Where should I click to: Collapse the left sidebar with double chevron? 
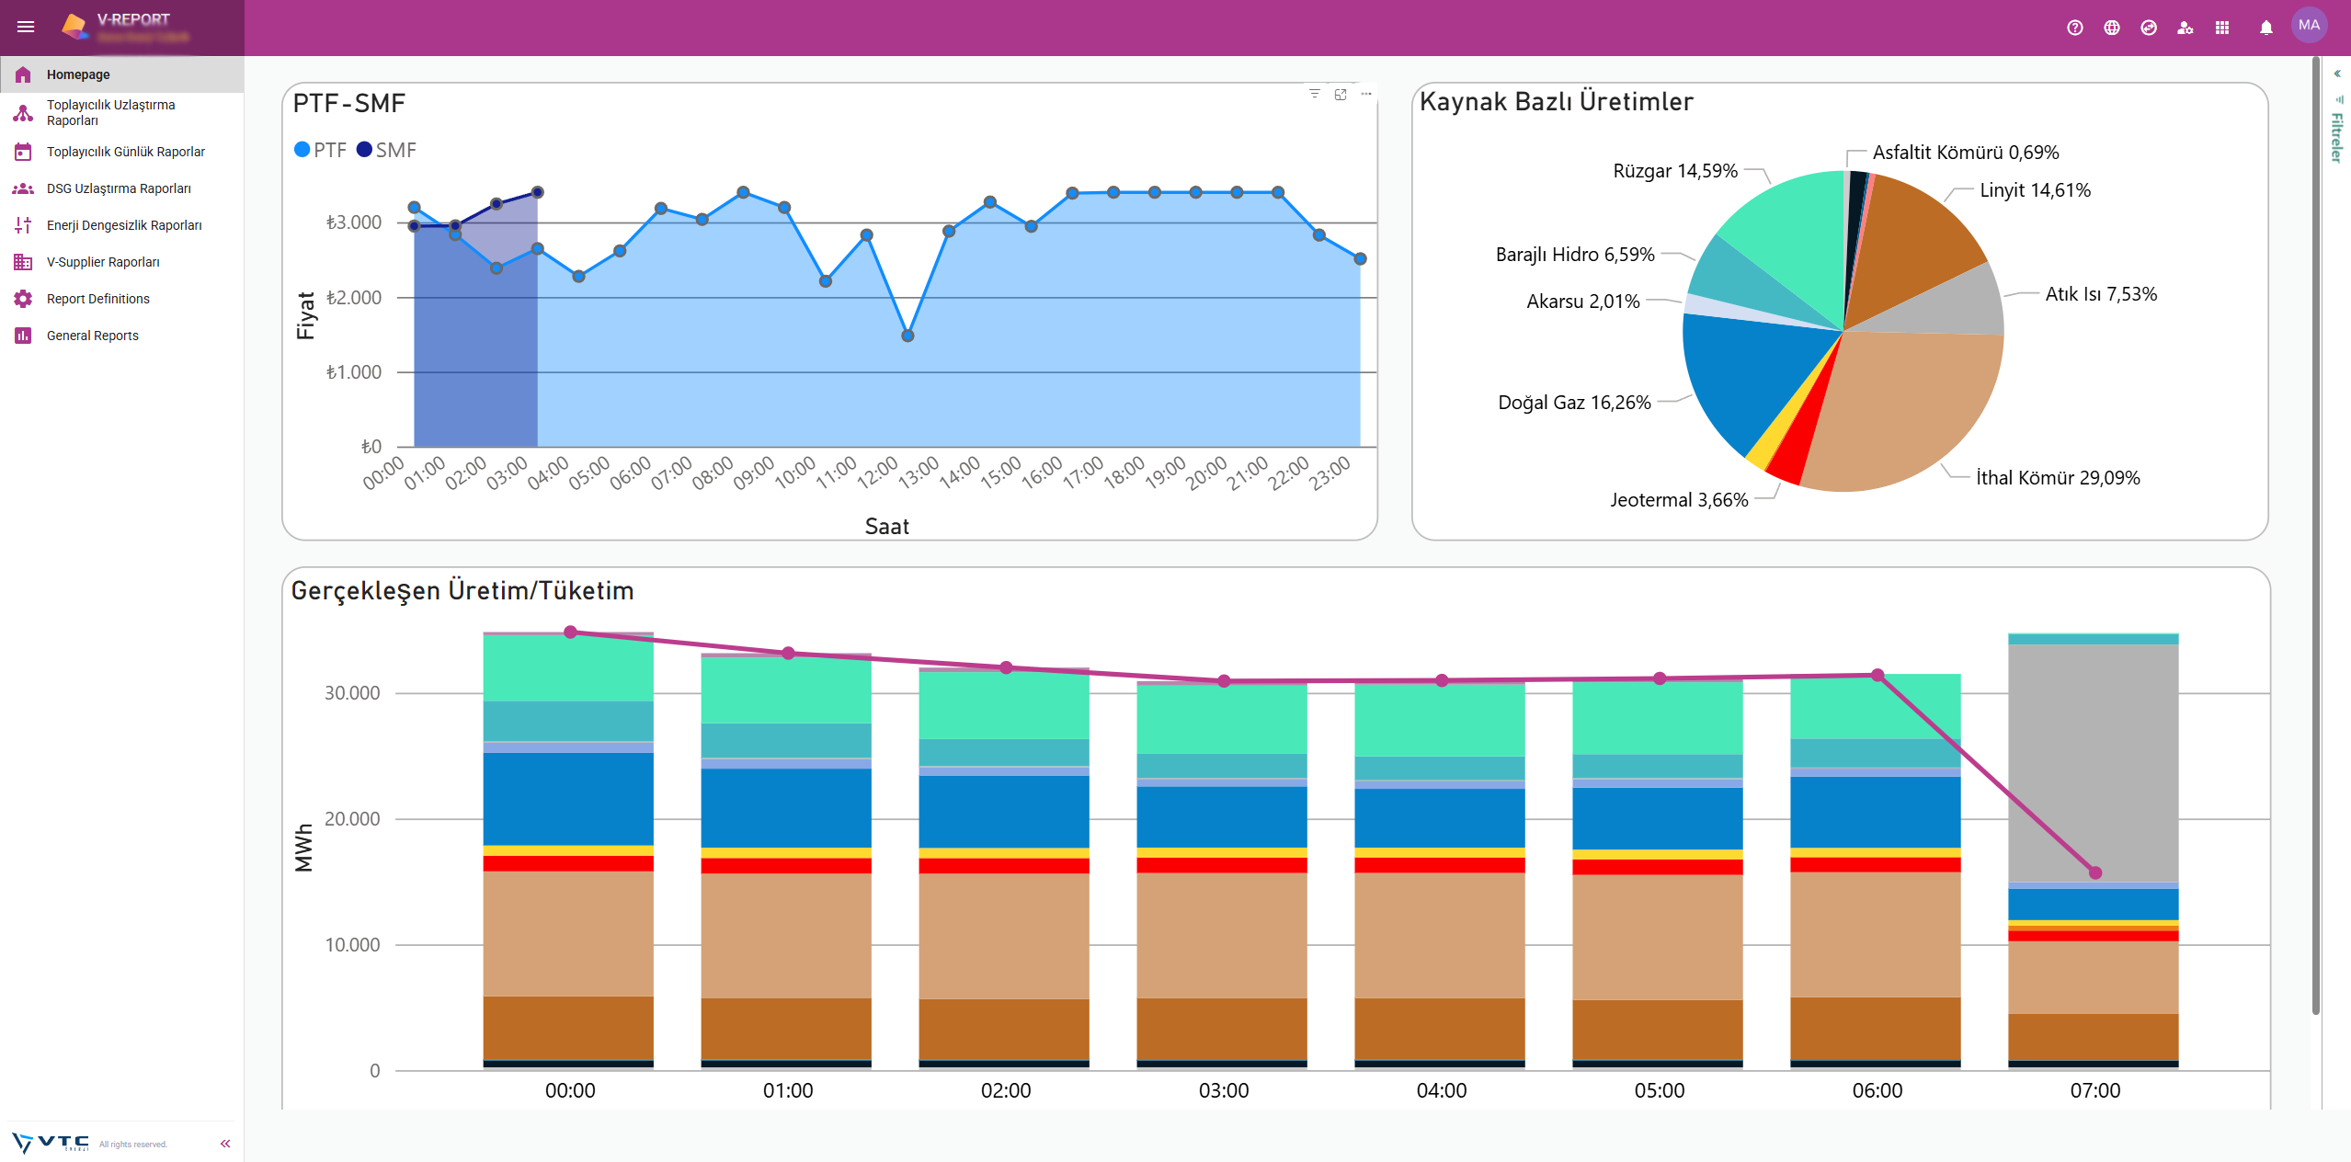point(225,1144)
